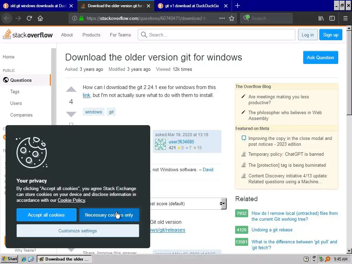Open user3634685 profile link
Screen dimensions: 352x264
[181, 142]
